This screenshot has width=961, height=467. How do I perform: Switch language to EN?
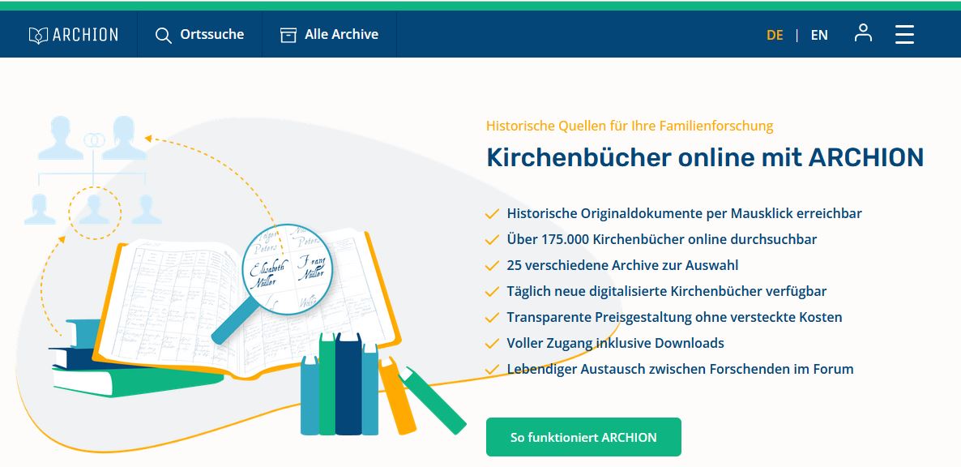click(x=819, y=35)
